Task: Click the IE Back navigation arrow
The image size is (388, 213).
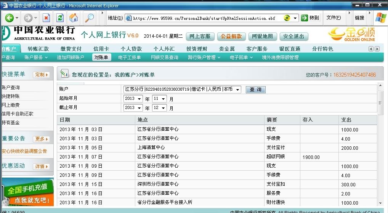Action: click(9, 18)
